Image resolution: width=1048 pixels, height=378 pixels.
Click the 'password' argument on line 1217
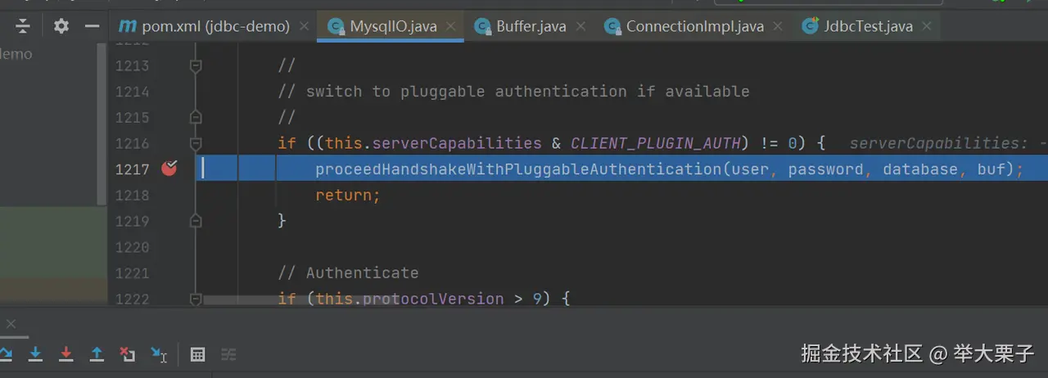click(x=825, y=169)
